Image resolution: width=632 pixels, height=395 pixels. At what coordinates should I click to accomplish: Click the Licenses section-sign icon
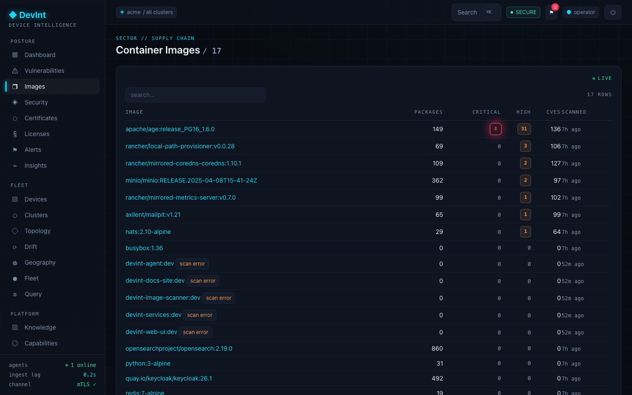point(15,134)
